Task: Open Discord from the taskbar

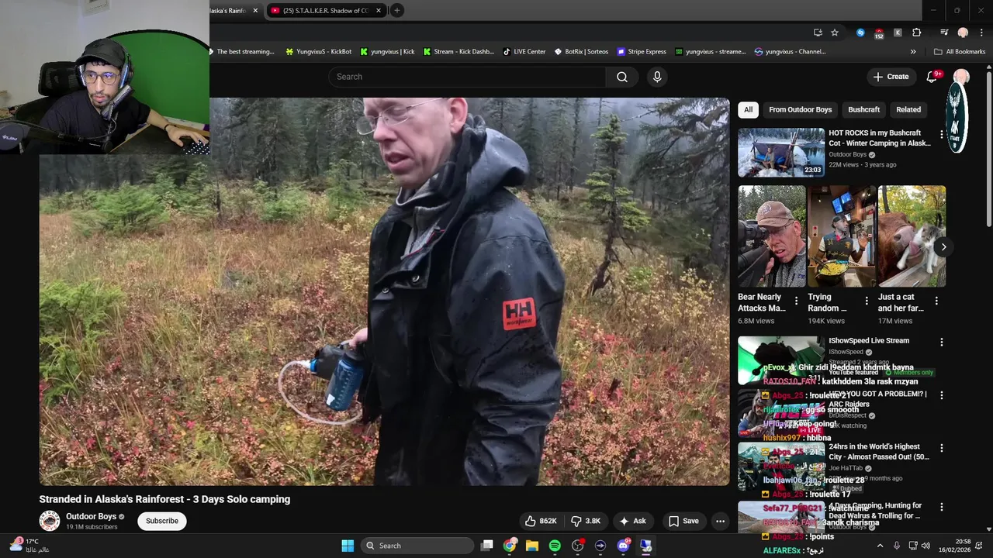Action: coord(623,546)
